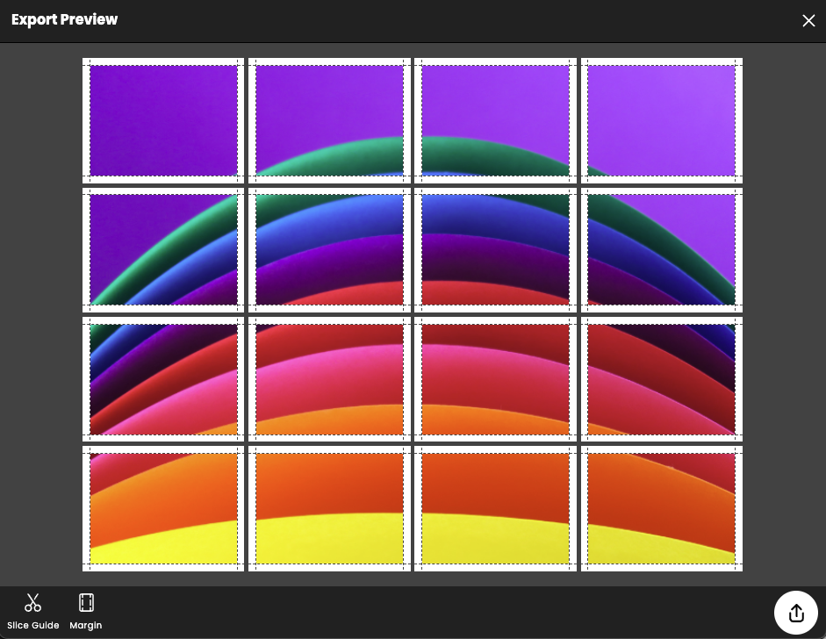Select the bottom-right tile with small yellow corner
The height and width of the screenshot is (639, 826).
click(661, 506)
